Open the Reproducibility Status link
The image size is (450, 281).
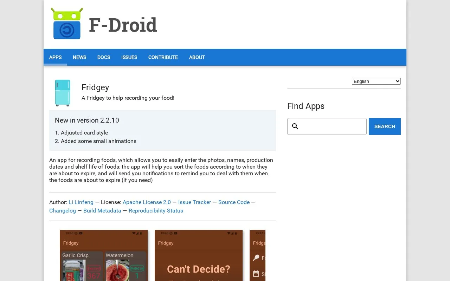(156, 211)
